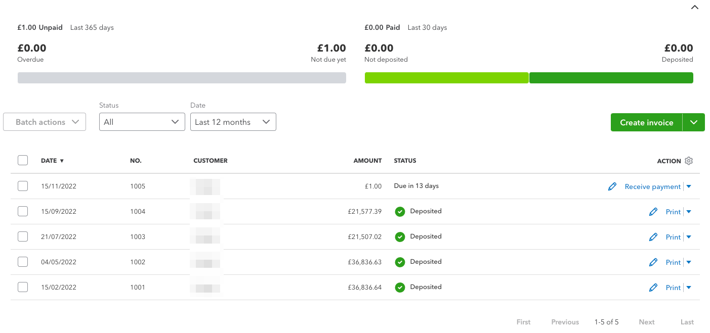Click the Create invoice button
710x333 pixels.
tap(646, 122)
